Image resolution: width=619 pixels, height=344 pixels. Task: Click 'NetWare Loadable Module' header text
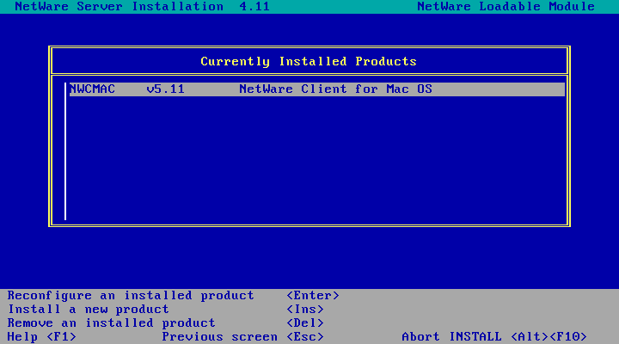(506, 7)
